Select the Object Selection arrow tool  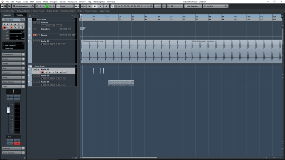(x=112, y=6)
